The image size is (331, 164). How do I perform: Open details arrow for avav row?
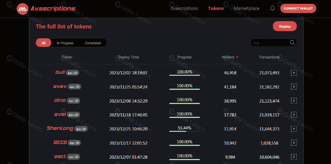(x=294, y=87)
